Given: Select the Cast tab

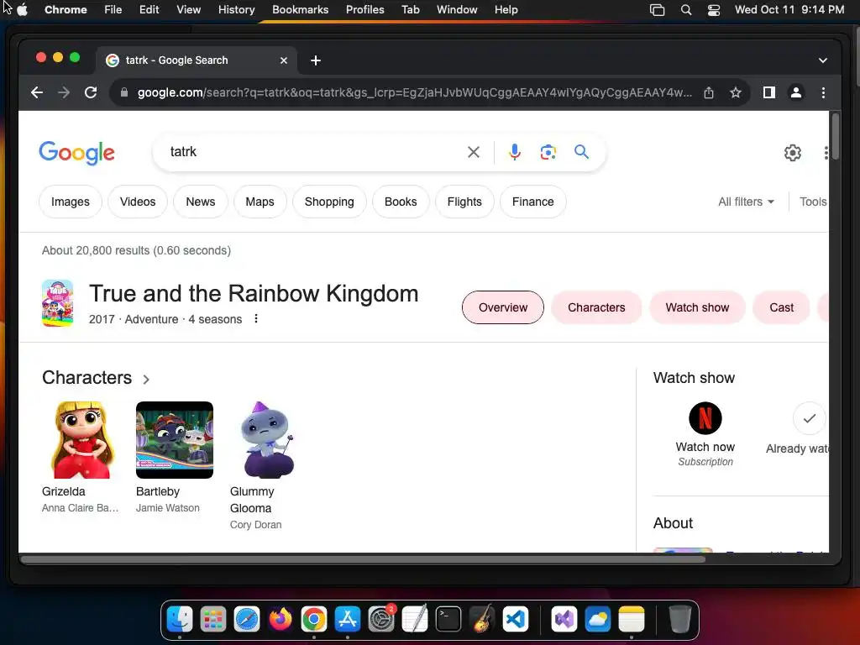Looking at the screenshot, I should pos(781,307).
